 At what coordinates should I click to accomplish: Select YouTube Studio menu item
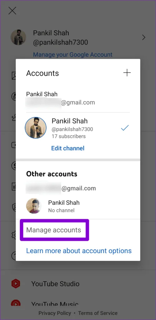coord(78,284)
